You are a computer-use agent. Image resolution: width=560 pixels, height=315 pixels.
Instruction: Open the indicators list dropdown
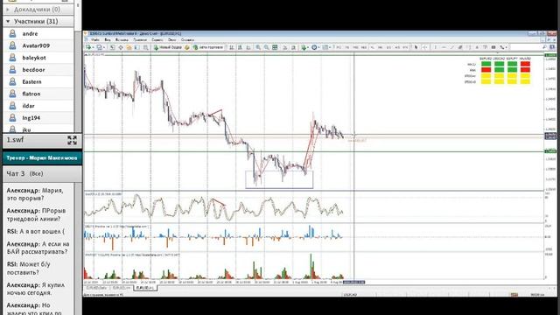pyautogui.click(x=308, y=47)
